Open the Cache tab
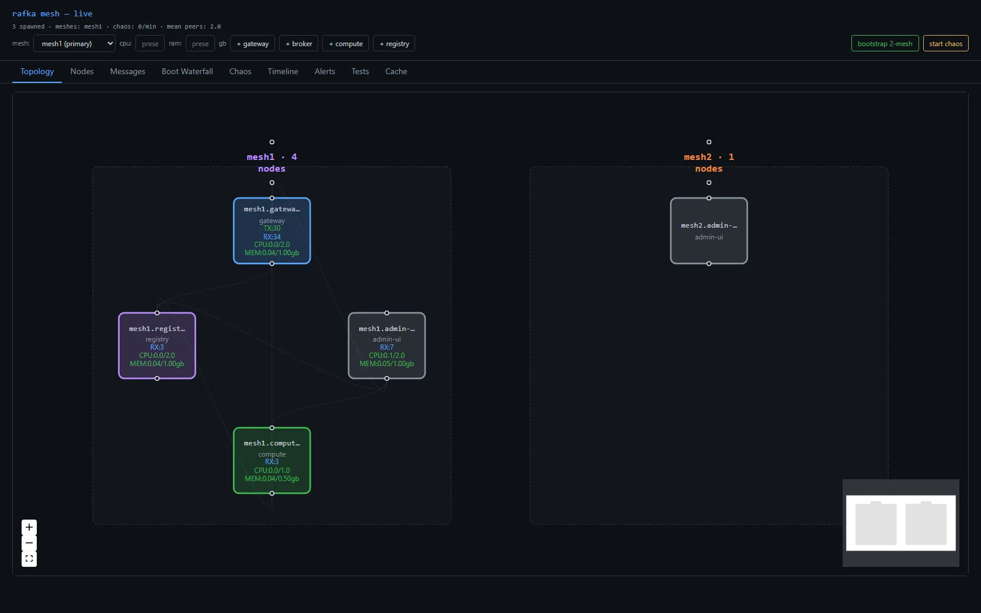Screen dimensions: 981x613 [x=396, y=71]
